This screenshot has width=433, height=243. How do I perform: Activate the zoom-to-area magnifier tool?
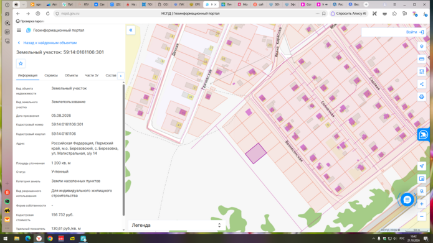(x=421, y=191)
